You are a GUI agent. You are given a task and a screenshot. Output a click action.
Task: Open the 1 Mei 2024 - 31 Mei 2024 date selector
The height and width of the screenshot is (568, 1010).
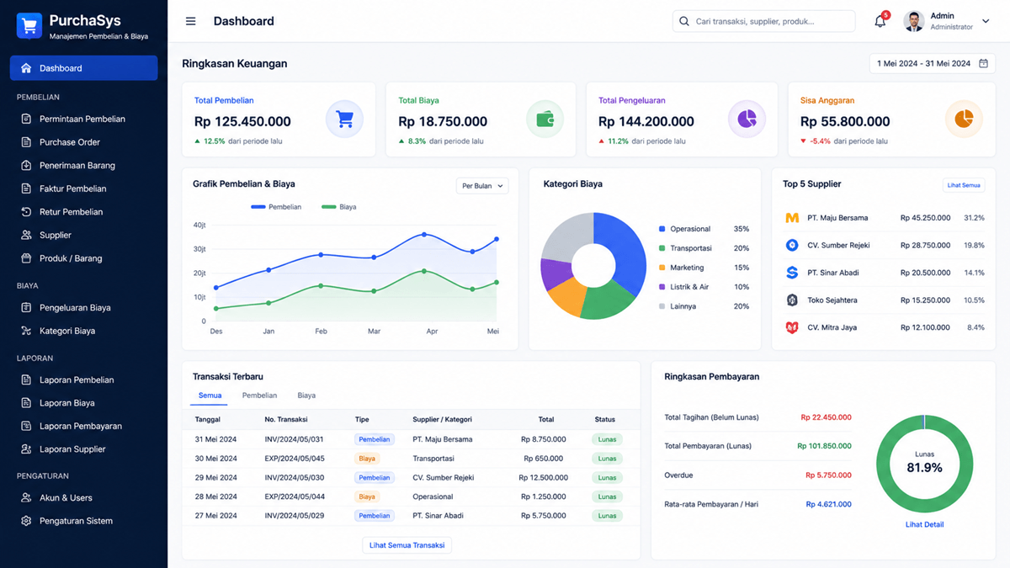[933, 63]
